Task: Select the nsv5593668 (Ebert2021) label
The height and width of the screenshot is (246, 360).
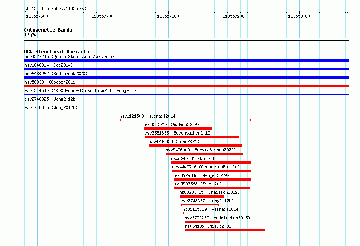Action: click(x=200, y=184)
